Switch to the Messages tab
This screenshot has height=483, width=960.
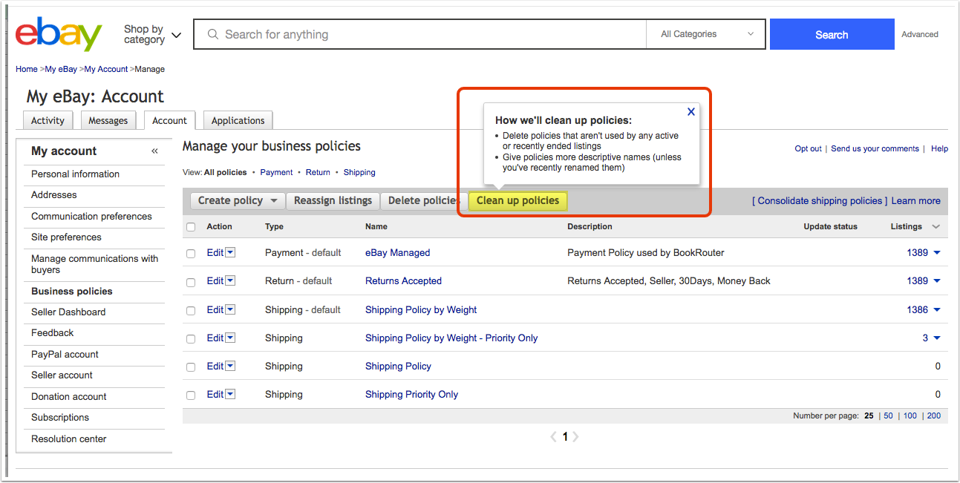[x=108, y=120]
